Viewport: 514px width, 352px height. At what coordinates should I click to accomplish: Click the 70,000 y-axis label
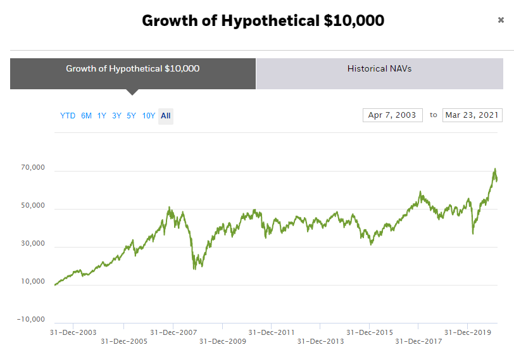[x=33, y=168]
